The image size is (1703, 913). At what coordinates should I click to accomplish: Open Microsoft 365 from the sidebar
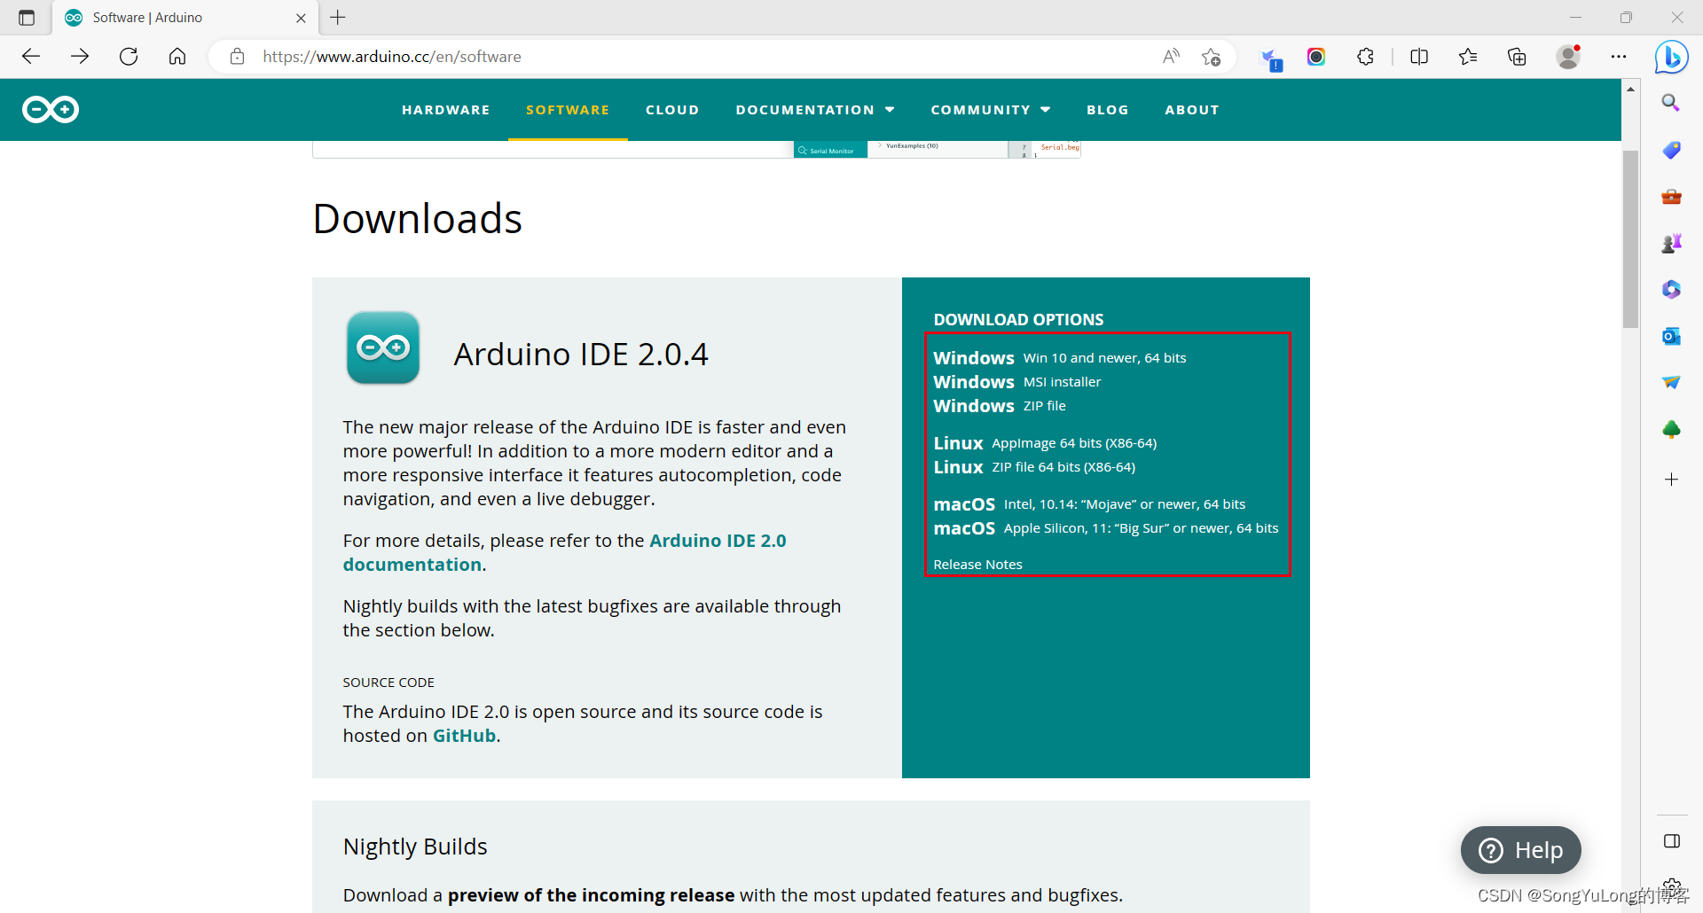pos(1672,289)
